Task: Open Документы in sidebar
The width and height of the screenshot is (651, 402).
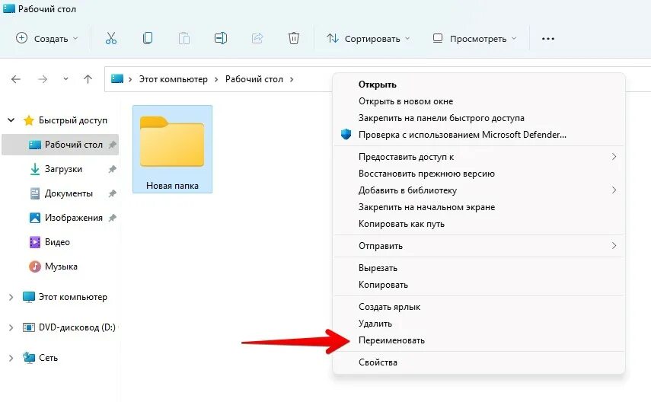Action: click(x=69, y=193)
